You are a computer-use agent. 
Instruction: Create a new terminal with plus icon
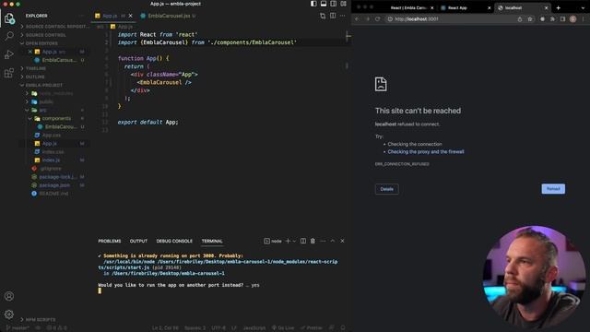click(288, 241)
